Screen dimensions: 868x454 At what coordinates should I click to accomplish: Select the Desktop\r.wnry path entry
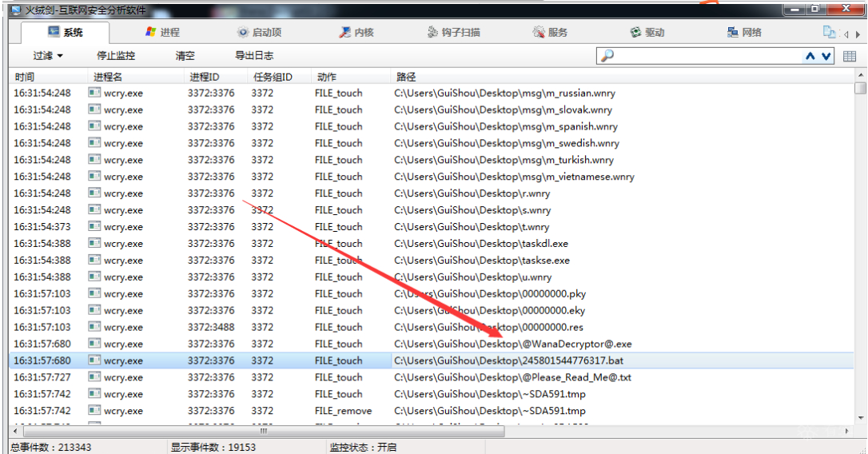pyautogui.click(x=472, y=193)
